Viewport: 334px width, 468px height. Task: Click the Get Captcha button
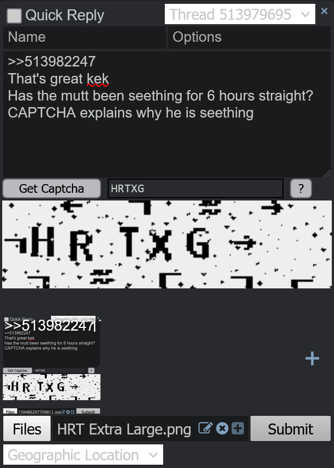click(x=52, y=188)
